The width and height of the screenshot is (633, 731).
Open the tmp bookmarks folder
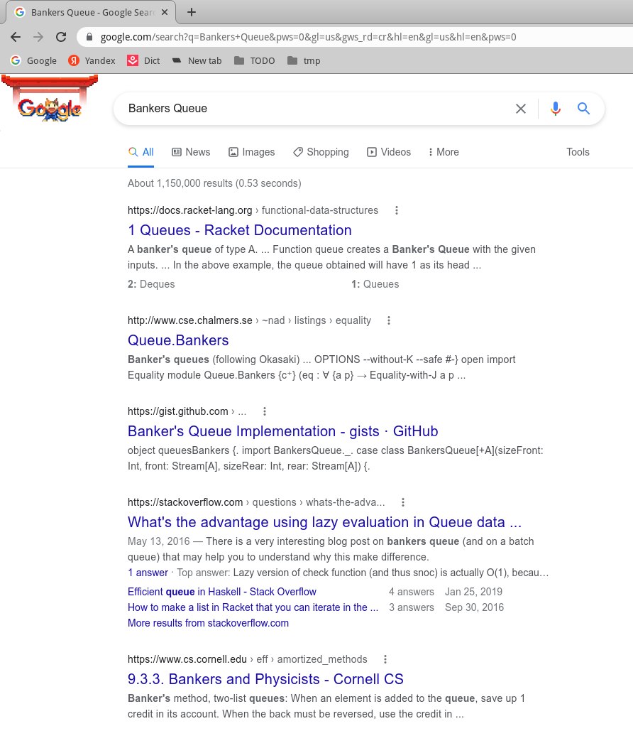coord(304,60)
